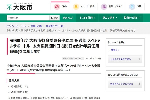Go to 職業紹介所一覧 breadcrumb link
The image size is (150, 100).
pos(55,26)
